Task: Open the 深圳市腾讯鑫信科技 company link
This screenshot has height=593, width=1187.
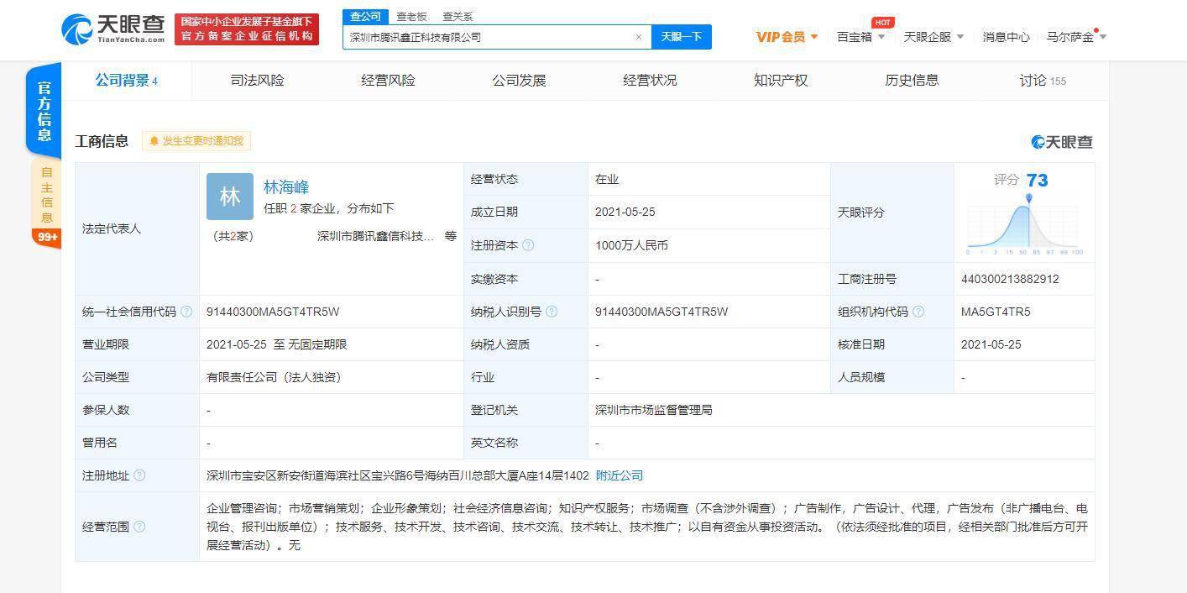Action: coord(376,236)
